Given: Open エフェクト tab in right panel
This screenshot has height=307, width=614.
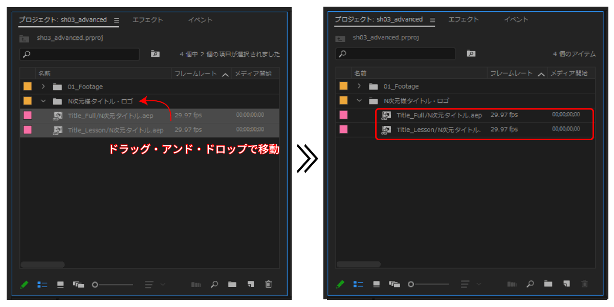Looking at the screenshot, I should click(x=464, y=19).
